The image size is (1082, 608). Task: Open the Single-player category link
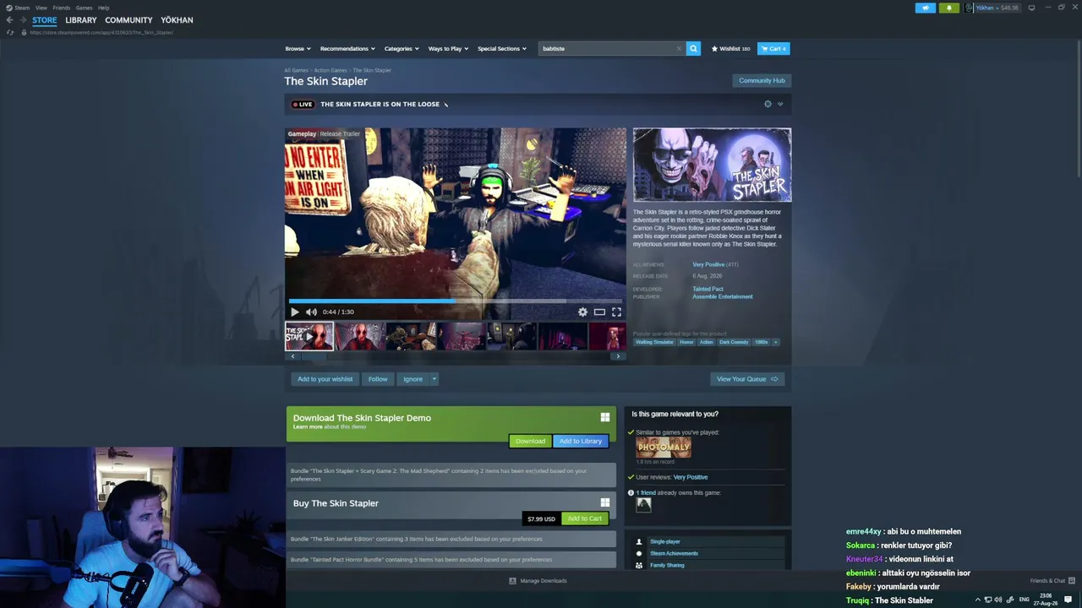pyautogui.click(x=665, y=541)
